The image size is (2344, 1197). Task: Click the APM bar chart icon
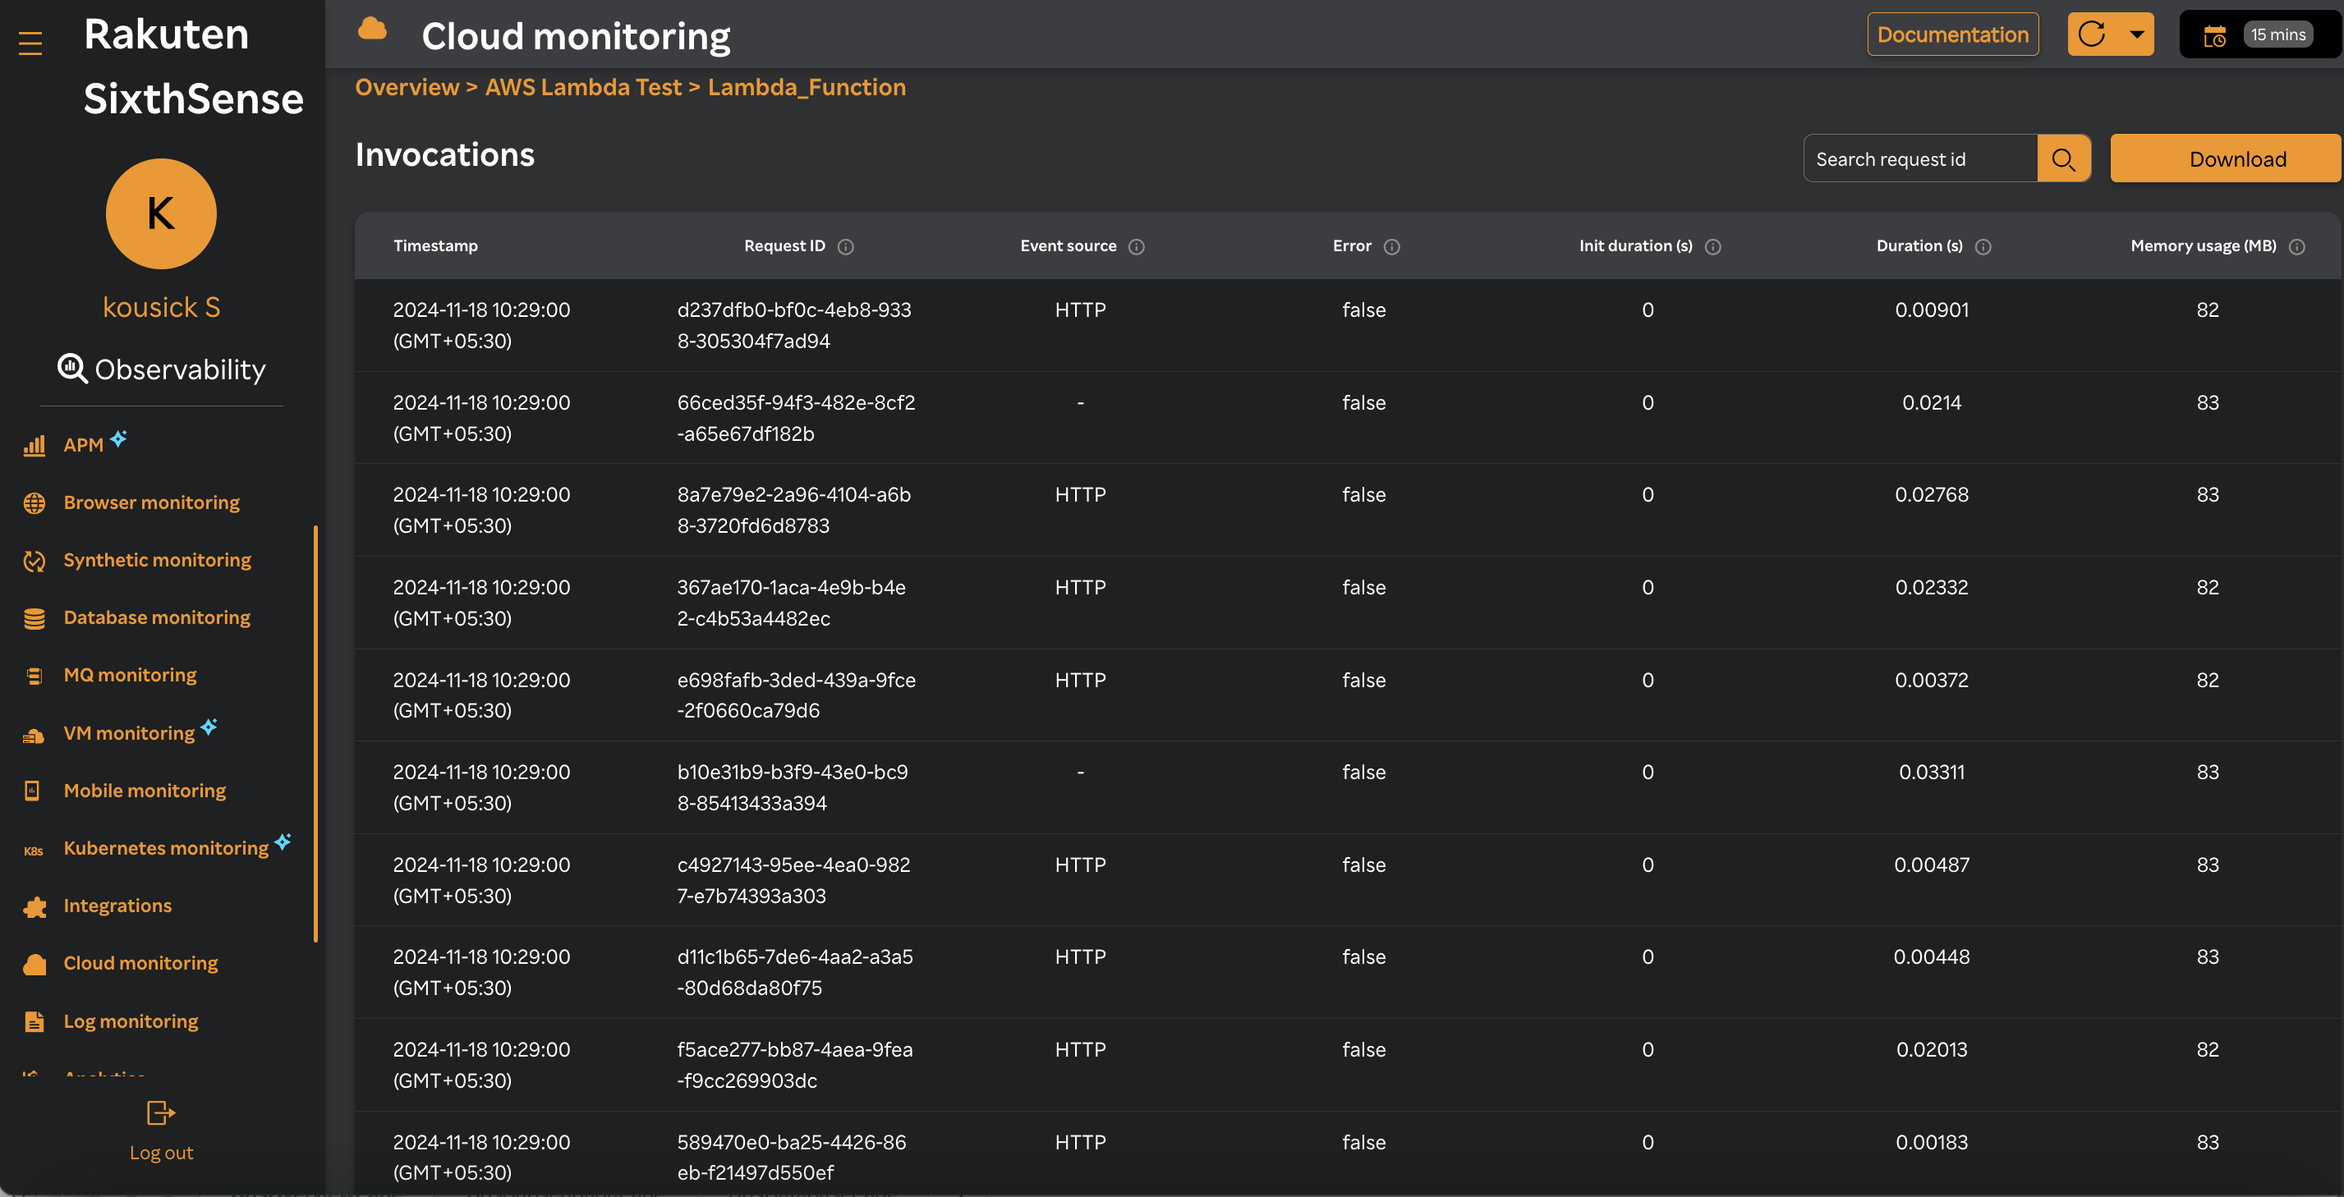pos(34,445)
